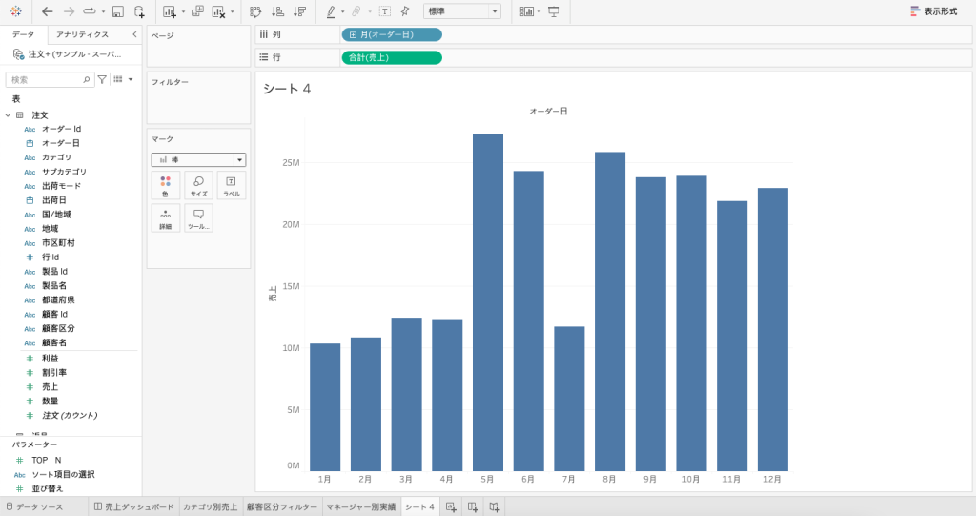This screenshot has width=976, height=516.
Task: Open the 色 color mark card
Action: click(166, 186)
